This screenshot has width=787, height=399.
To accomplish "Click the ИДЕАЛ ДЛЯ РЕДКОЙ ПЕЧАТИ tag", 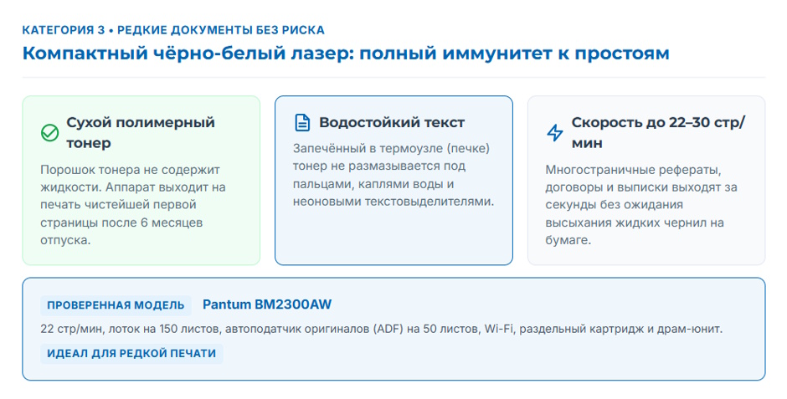I will 131,353.
